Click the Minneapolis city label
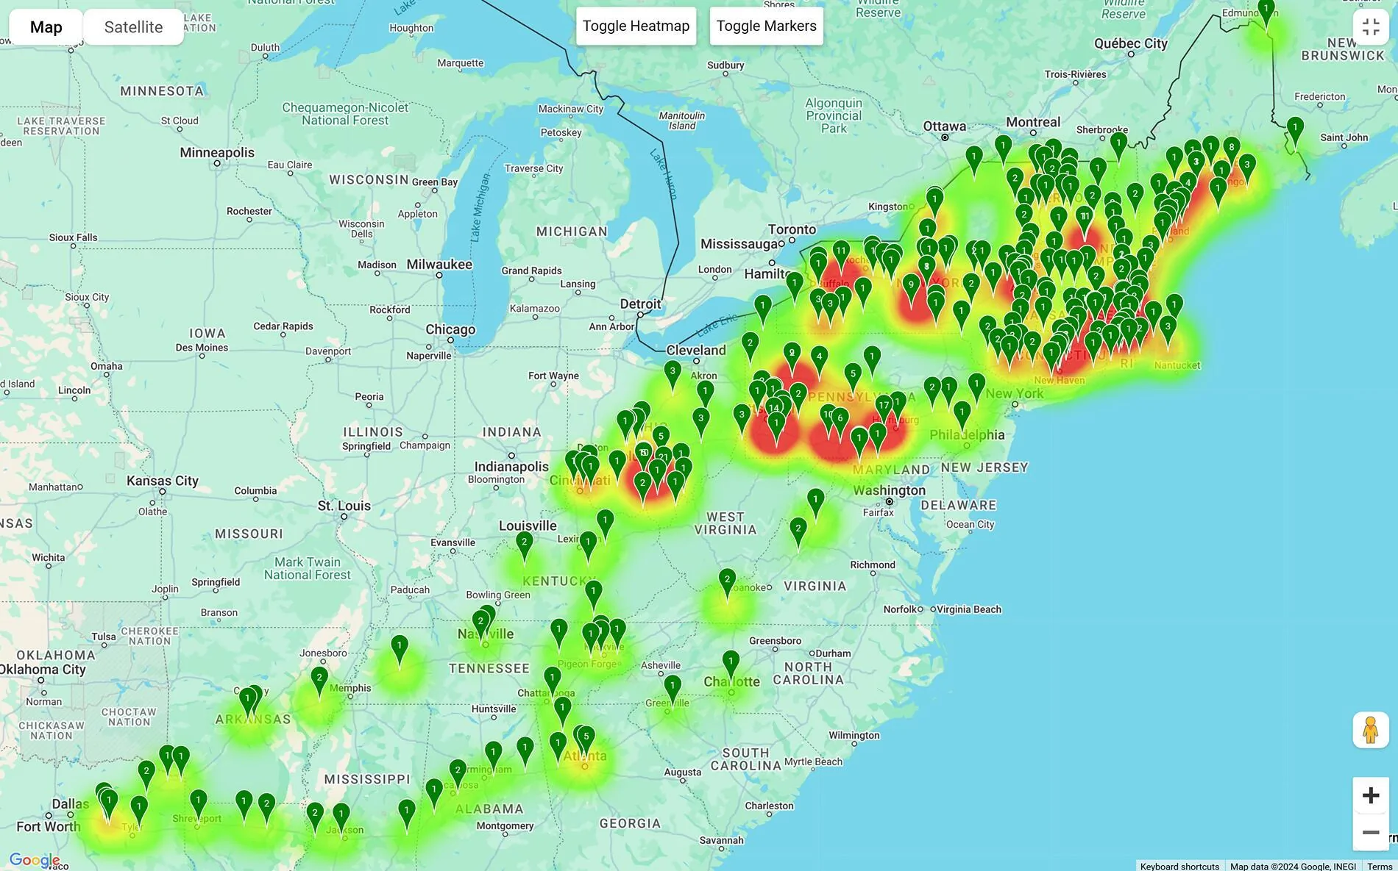The image size is (1398, 871). click(217, 153)
